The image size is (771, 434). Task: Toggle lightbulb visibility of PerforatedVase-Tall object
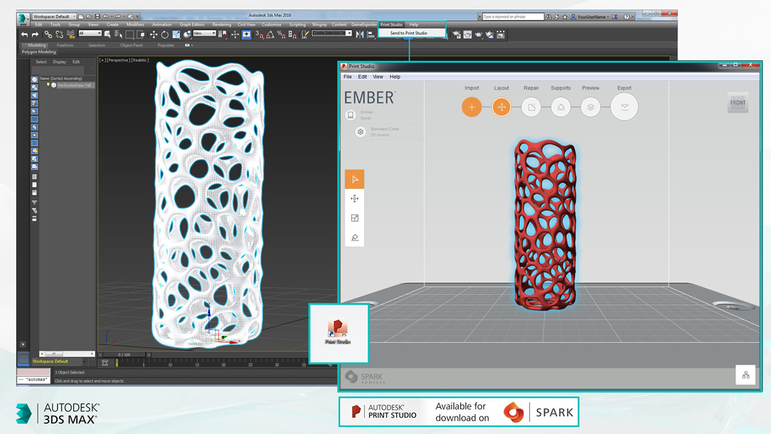(48, 85)
